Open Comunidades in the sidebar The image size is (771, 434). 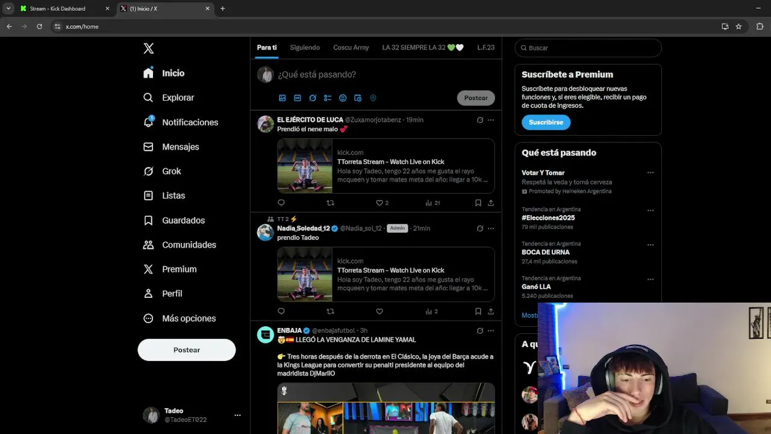179,245
